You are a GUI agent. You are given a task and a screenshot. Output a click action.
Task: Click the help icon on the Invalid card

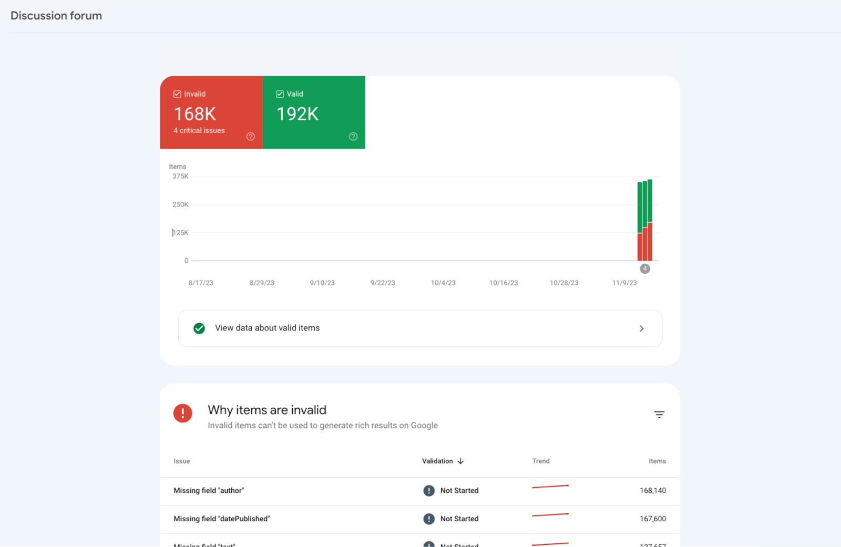click(251, 137)
